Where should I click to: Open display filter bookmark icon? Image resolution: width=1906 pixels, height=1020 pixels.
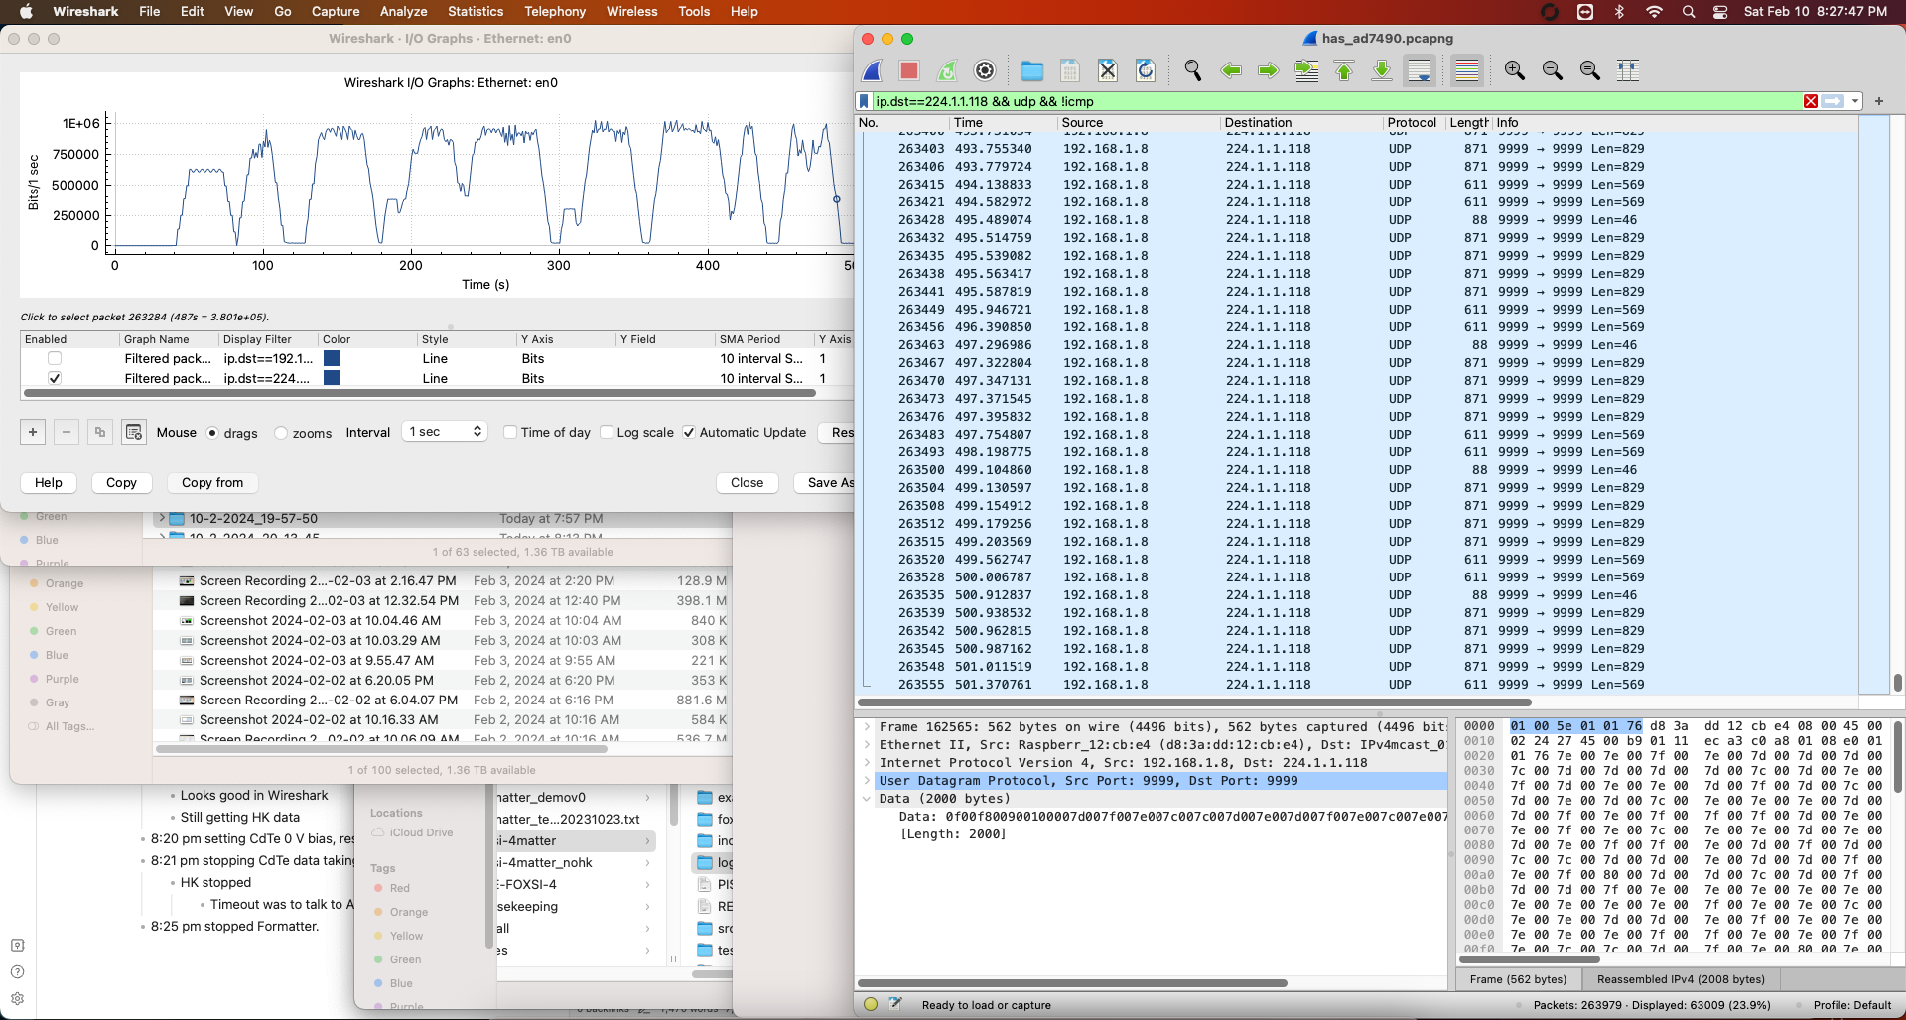click(x=864, y=101)
